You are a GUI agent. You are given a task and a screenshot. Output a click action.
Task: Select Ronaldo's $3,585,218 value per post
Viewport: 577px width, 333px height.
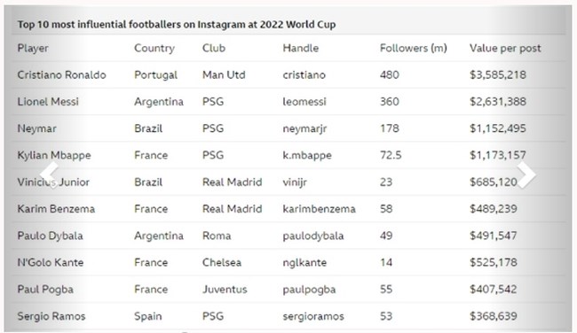pyautogui.click(x=498, y=75)
